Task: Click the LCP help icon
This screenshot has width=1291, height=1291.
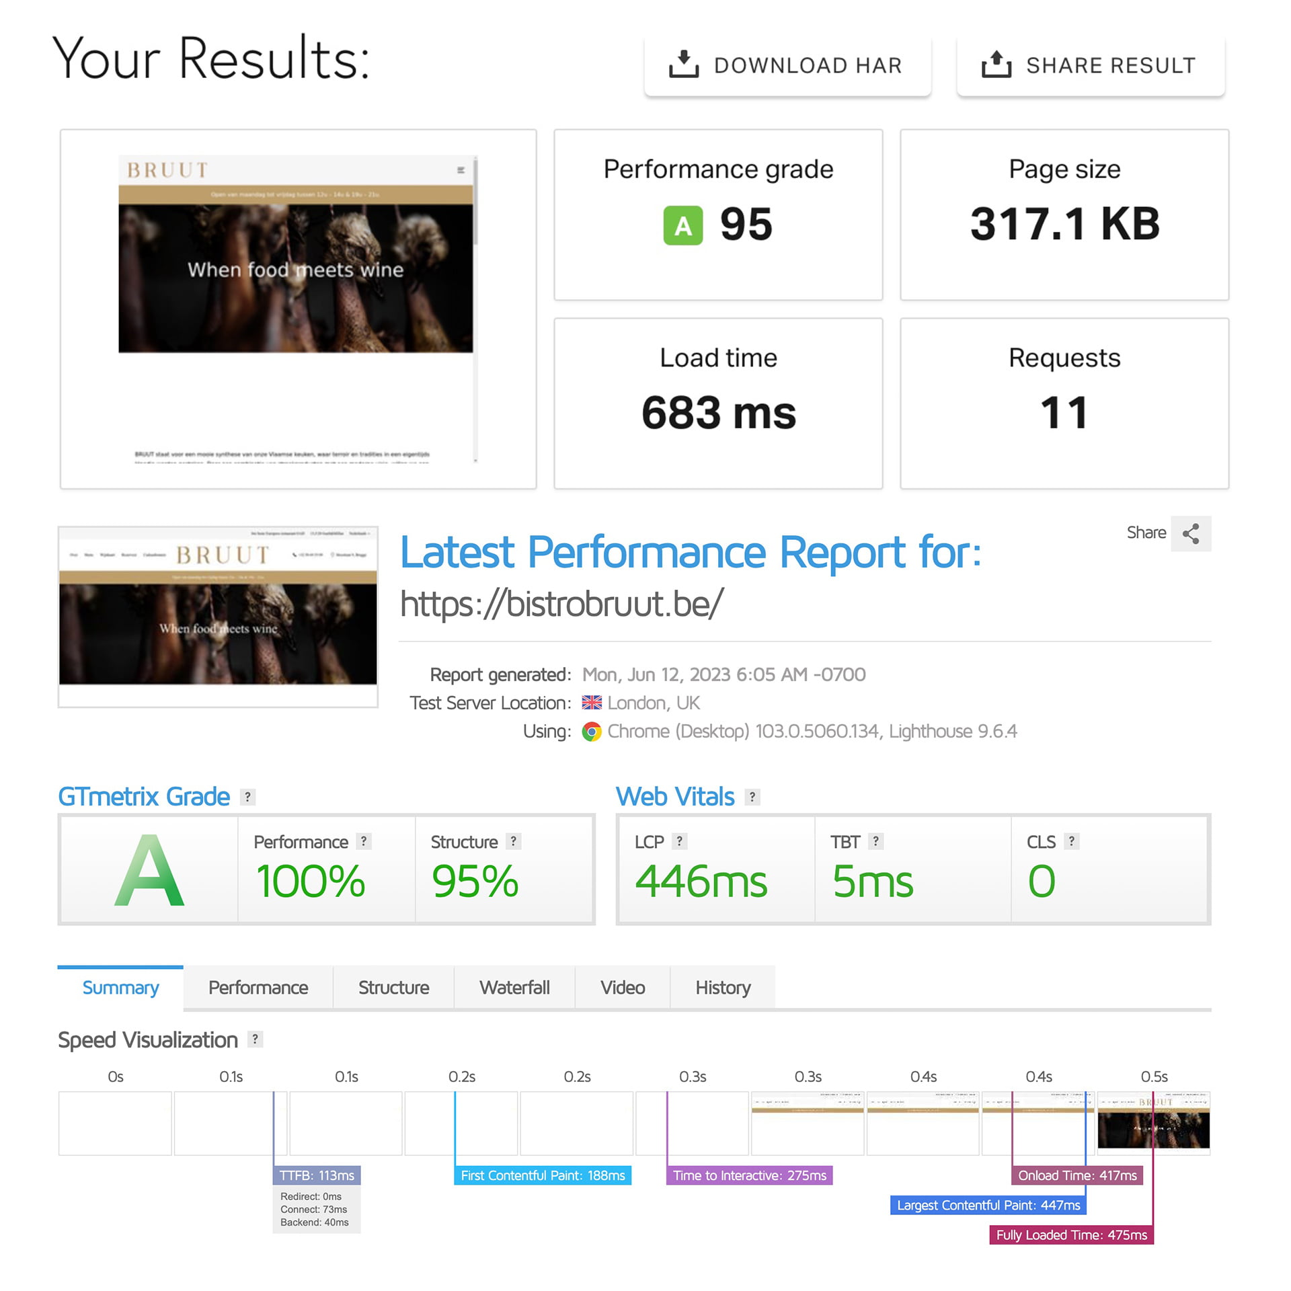Action: coord(679,841)
